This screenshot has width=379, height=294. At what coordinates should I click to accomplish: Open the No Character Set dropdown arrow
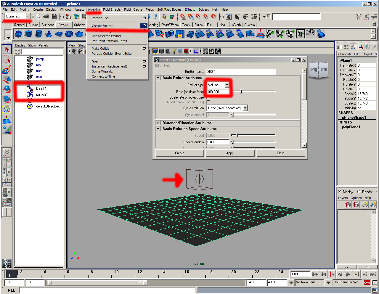328,283
